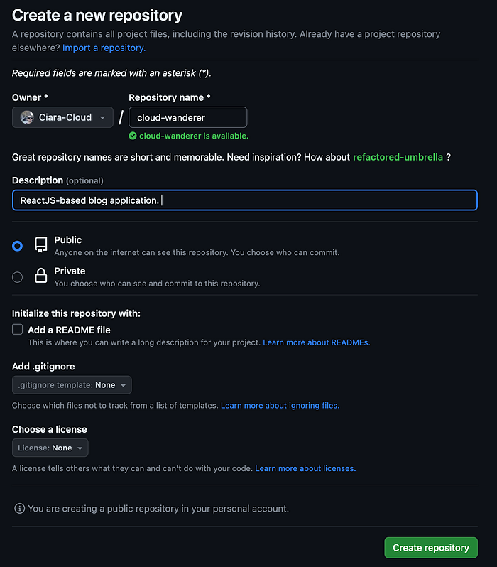Select the Public visibility radio button
Viewport: 497px width, 567px height.
coord(18,246)
